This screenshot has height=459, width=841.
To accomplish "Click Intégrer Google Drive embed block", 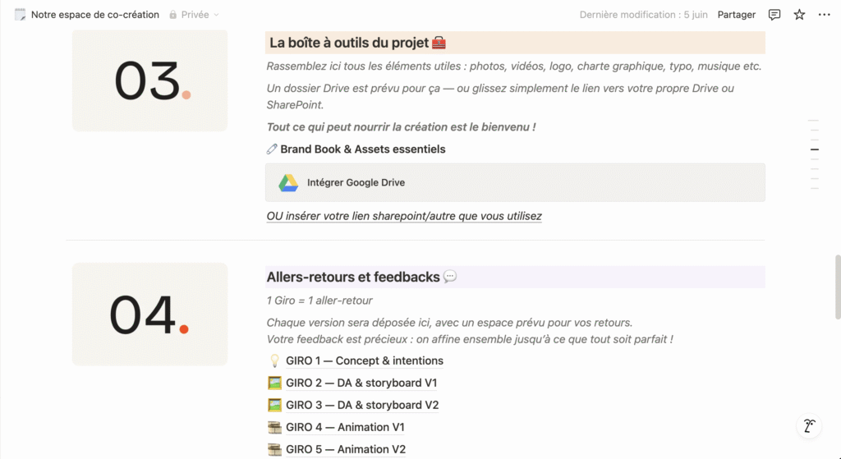I will coord(515,182).
